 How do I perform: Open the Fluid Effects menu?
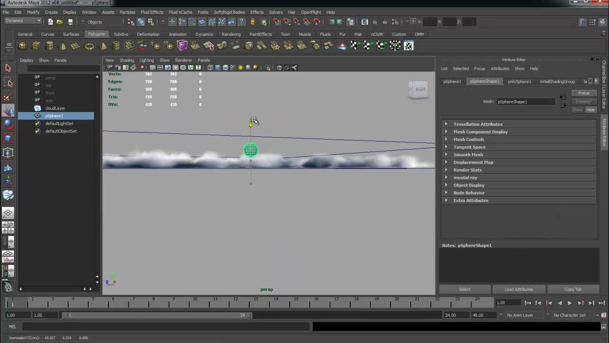coord(152,12)
